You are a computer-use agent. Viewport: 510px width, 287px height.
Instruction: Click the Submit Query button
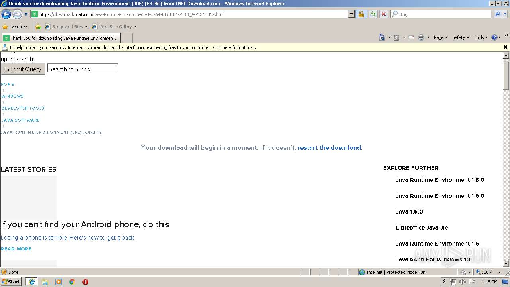point(23,69)
